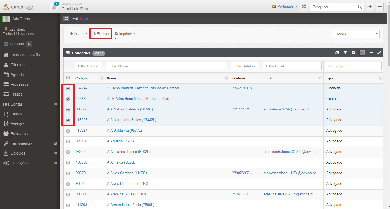This screenshot has height=209, width=390.
Task: Focus the Filtro Email input
Action: point(292,66)
